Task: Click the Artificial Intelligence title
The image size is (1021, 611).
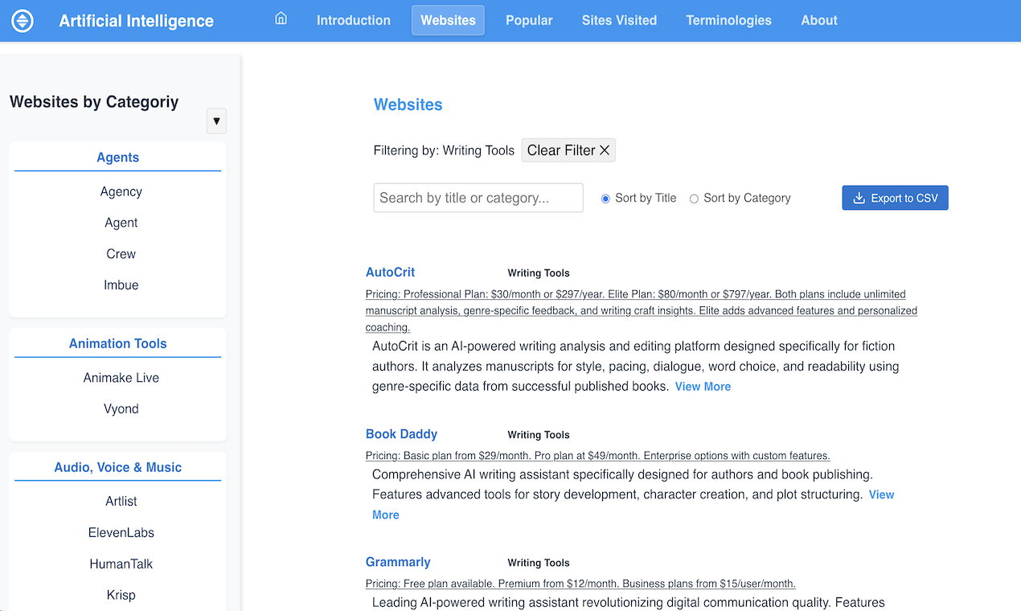Action: tap(137, 21)
